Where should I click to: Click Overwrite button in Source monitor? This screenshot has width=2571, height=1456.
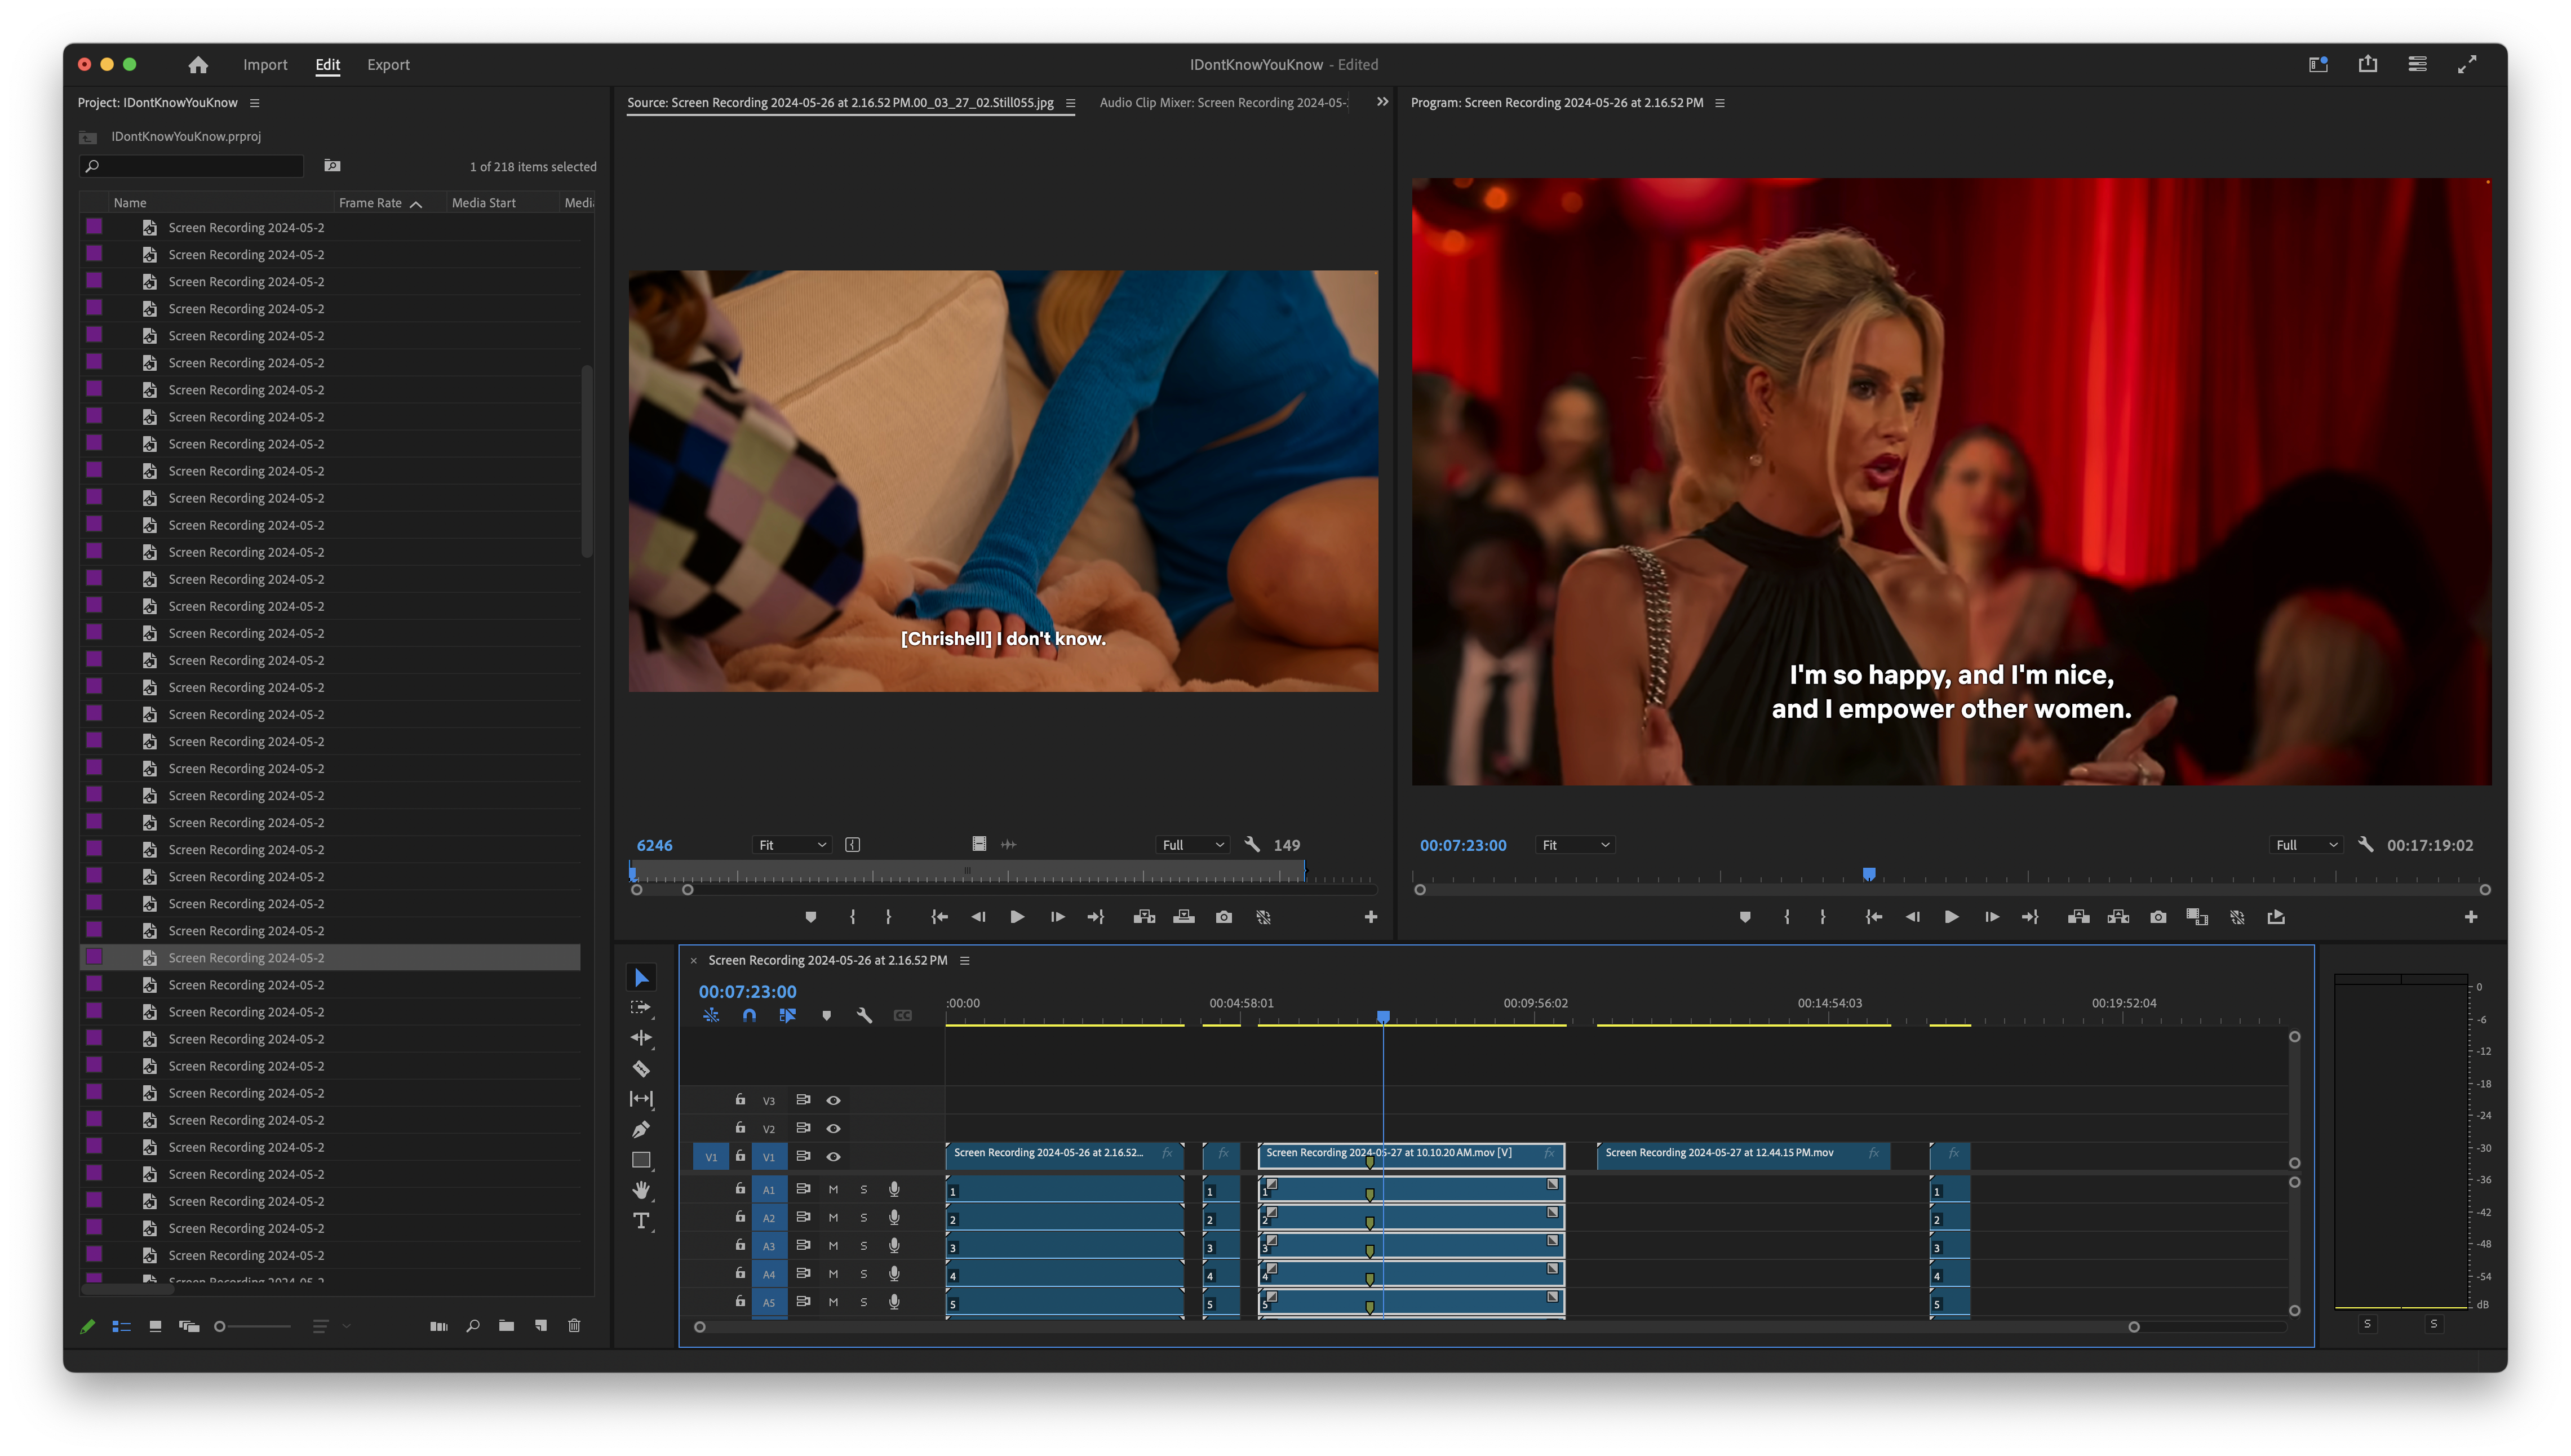click(1184, 917)
